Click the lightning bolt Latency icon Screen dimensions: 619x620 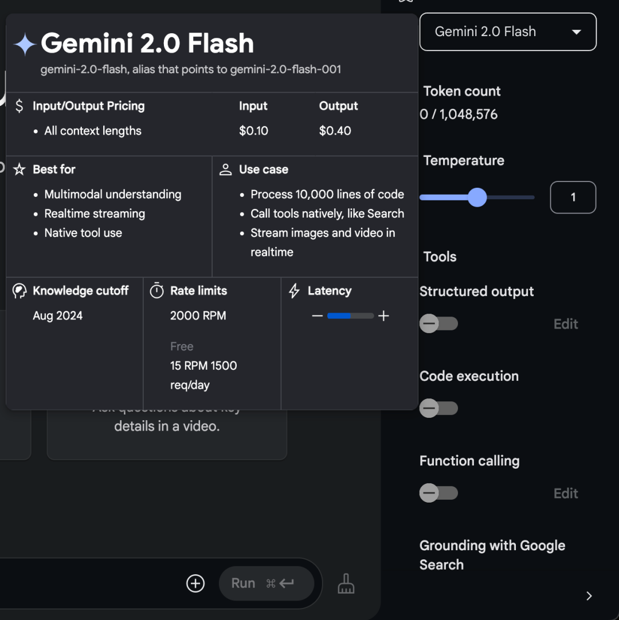(x=294, y=291)
